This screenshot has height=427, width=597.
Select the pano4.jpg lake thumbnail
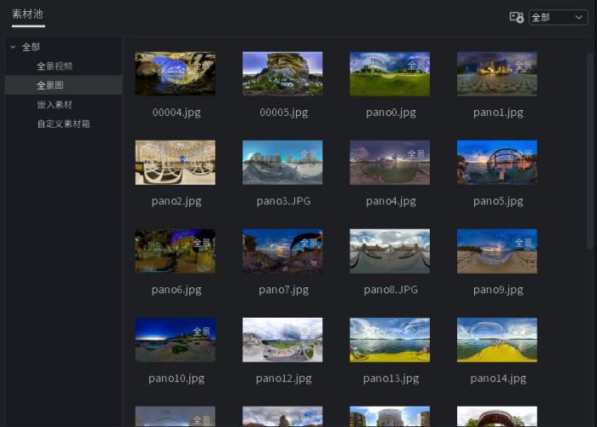click(390, 163)
